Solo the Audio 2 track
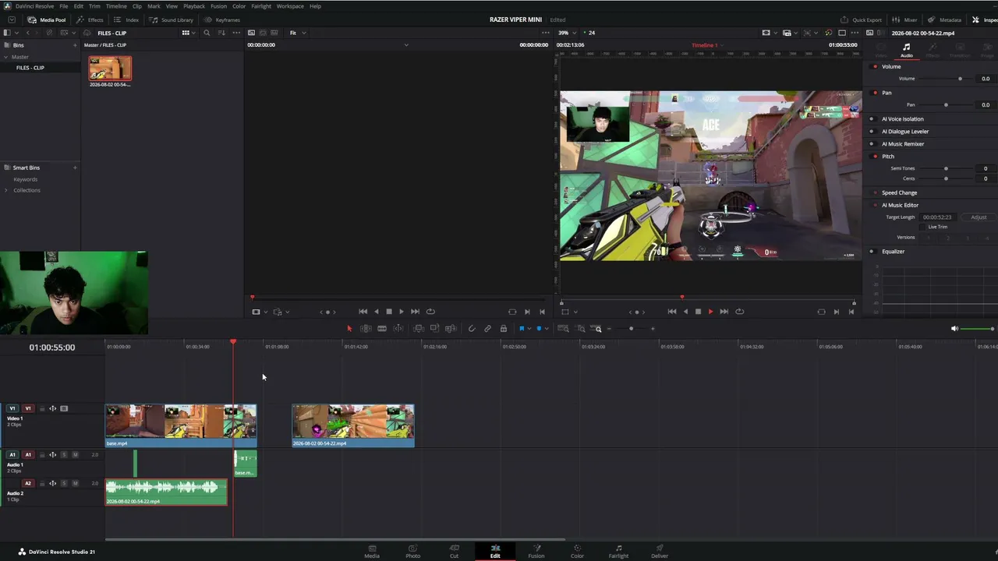The width and height of the screenshot is (998, 561). pyautogui.click(x=64, y=484)
